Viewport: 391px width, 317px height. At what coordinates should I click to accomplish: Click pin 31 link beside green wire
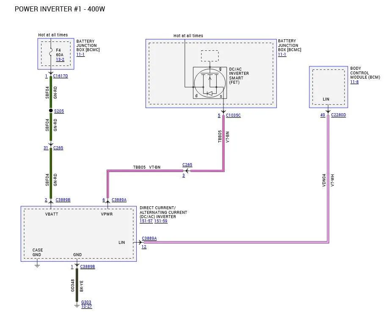[x=46, y=148]
